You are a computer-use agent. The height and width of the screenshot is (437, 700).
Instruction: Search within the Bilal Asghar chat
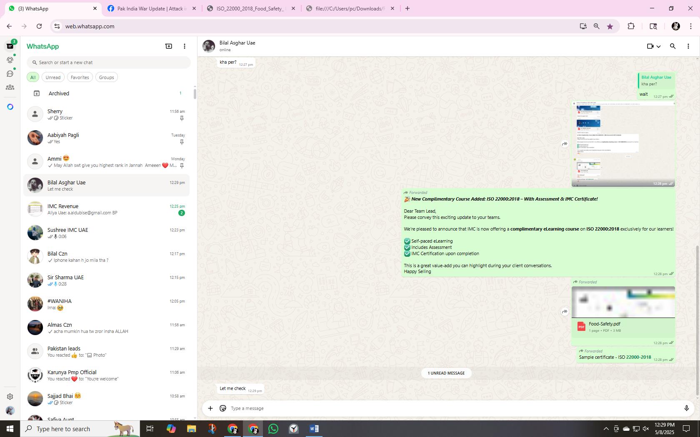672,46
